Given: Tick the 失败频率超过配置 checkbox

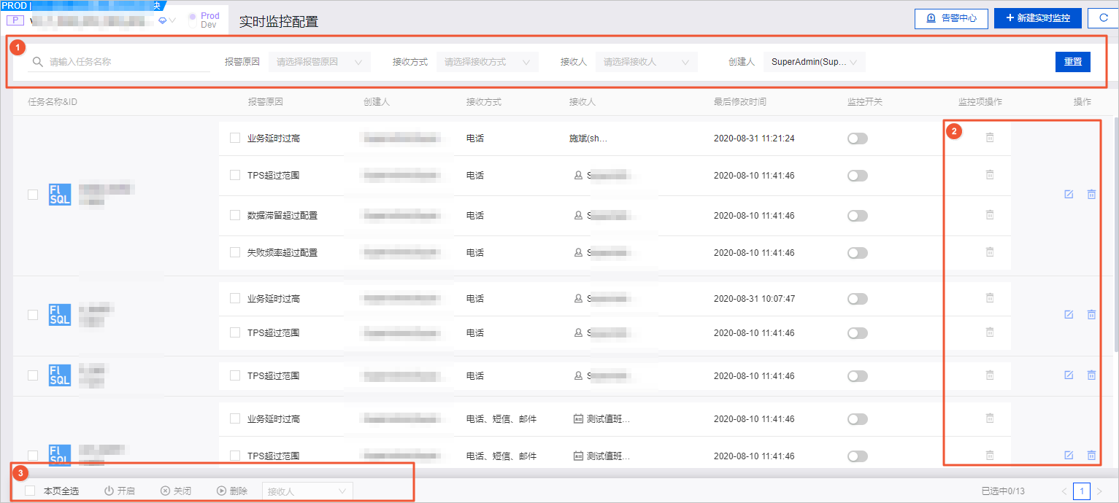Looking at the screenshot, I should (235, 252).
